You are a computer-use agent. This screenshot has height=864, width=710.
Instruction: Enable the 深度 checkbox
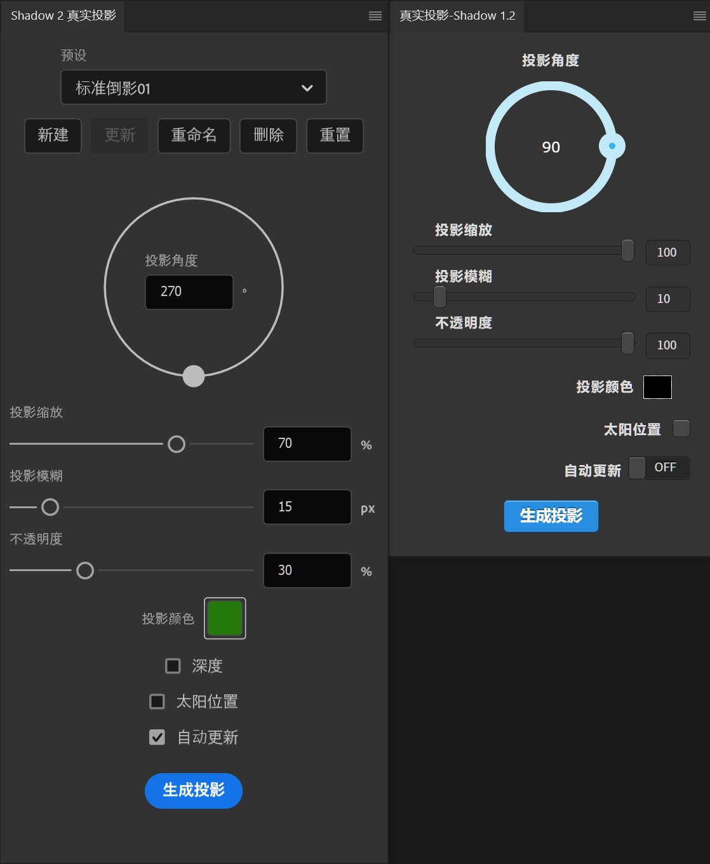tap(173, 666)
